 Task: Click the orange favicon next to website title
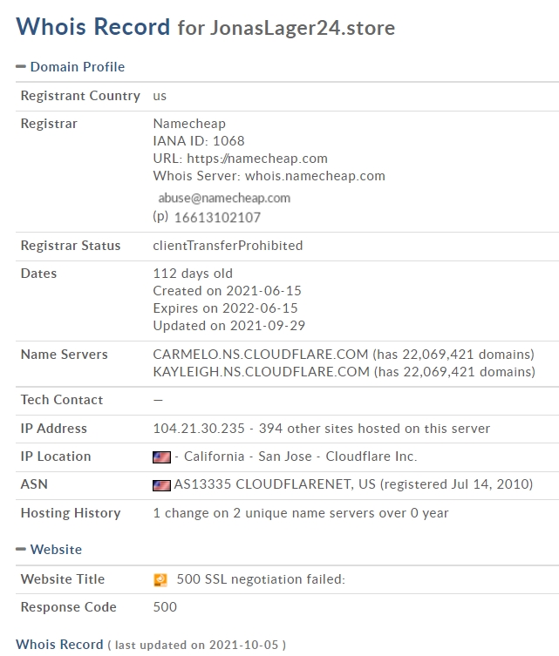click(x=160, y=580)
